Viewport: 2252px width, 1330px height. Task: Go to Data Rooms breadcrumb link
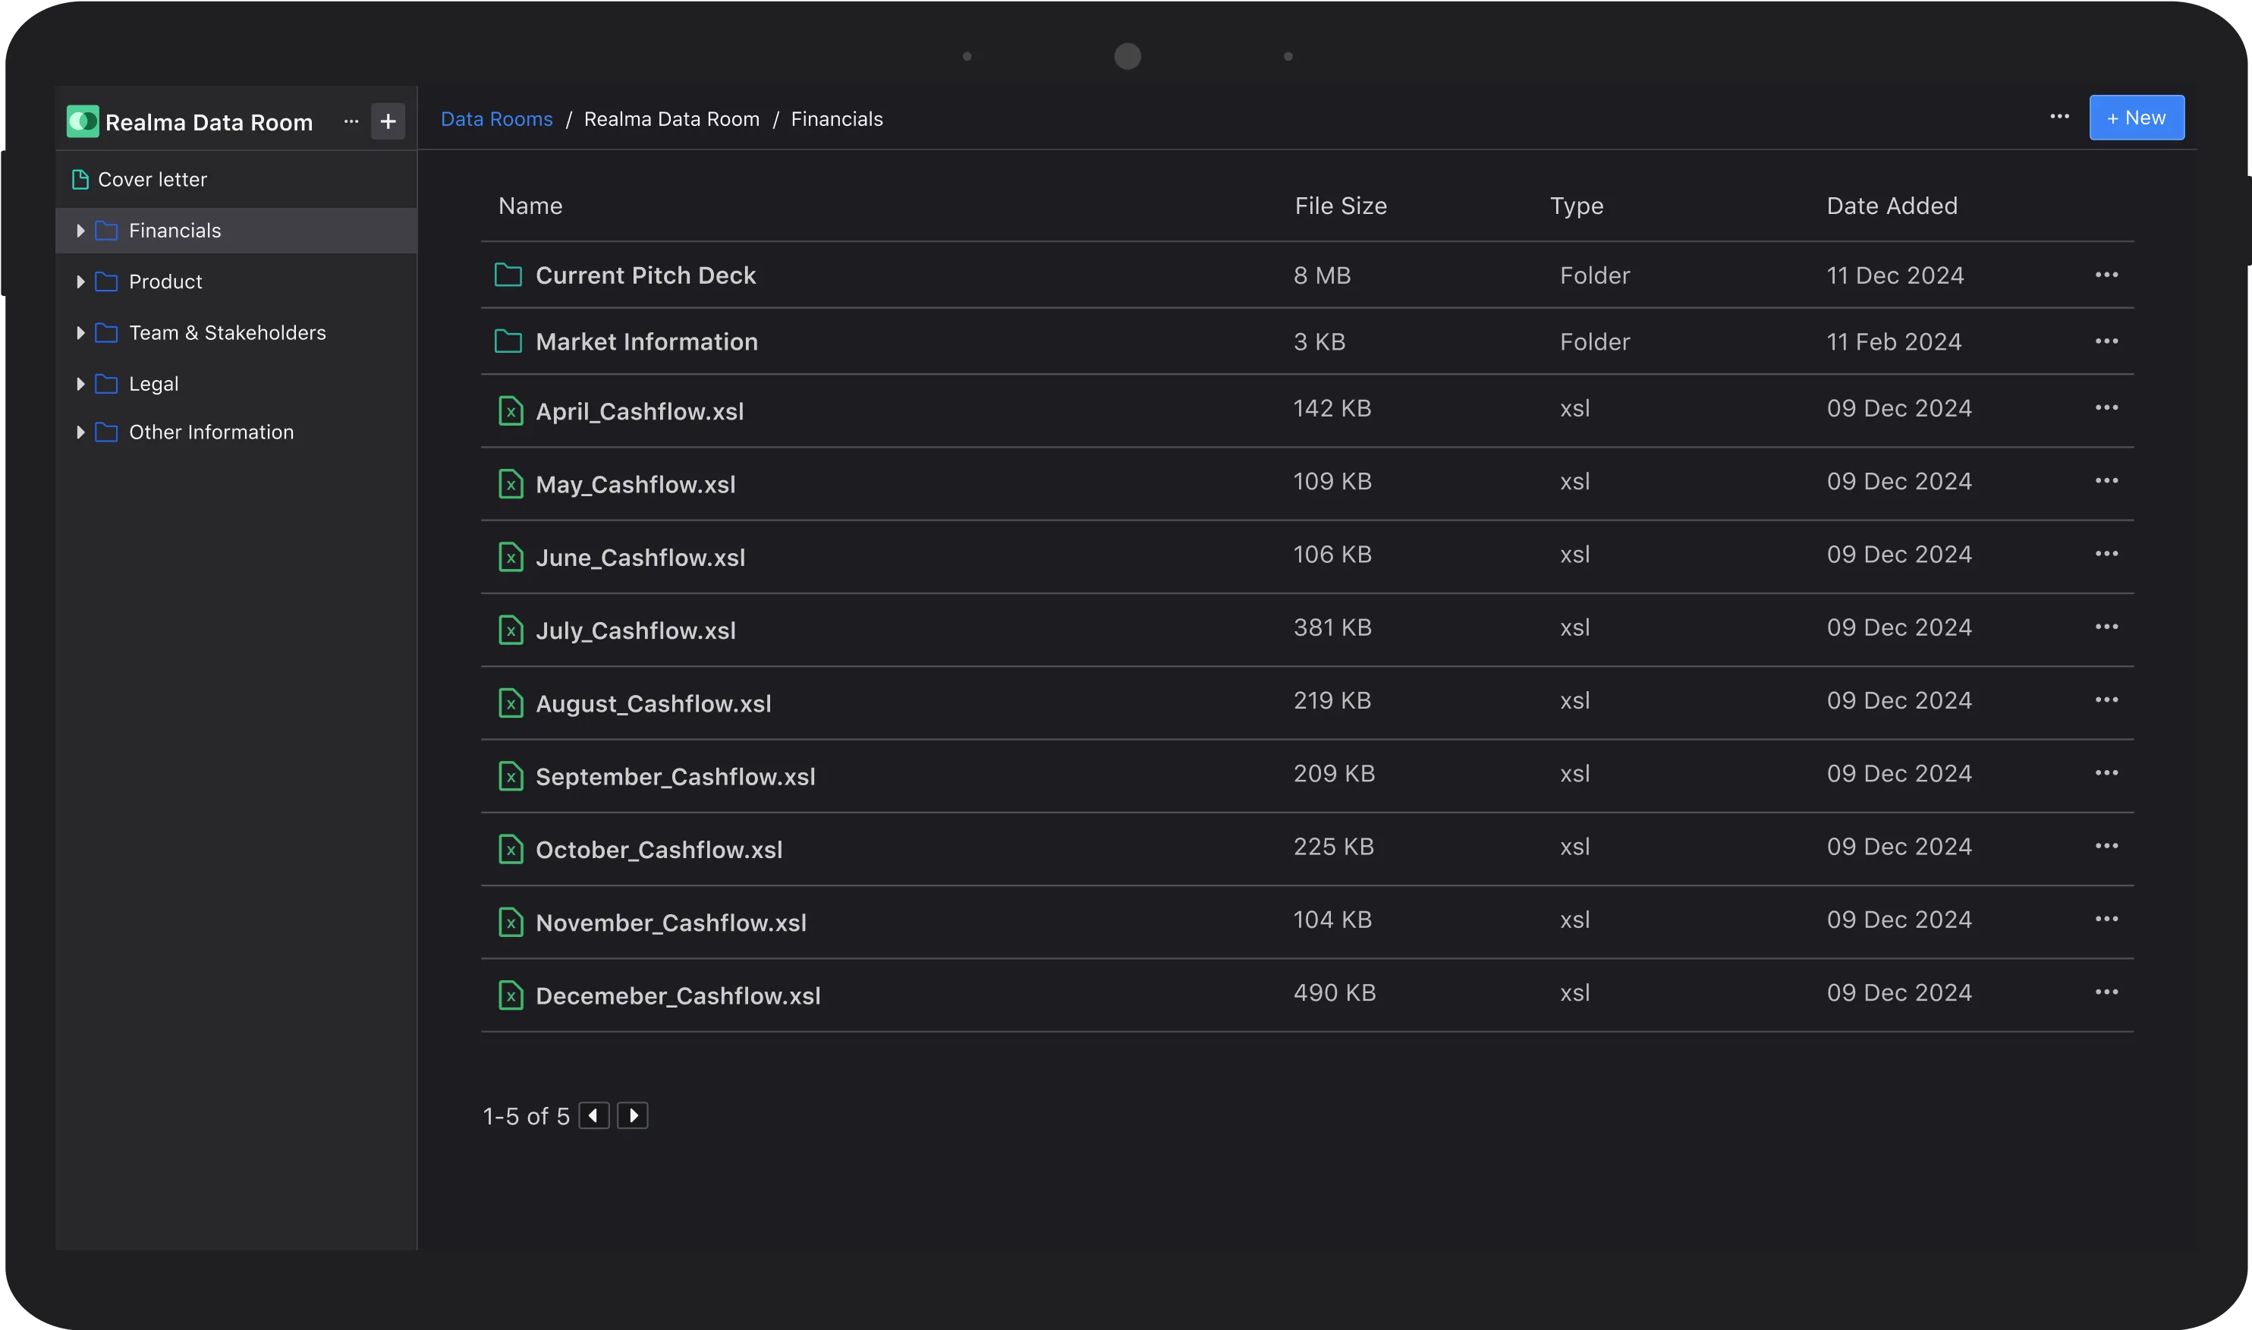pyautogui.click(x=496, y=119)
